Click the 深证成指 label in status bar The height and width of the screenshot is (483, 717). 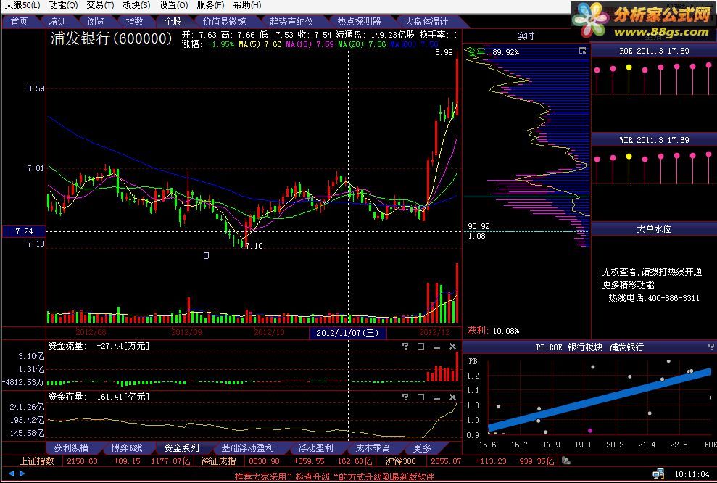point(218,461)
